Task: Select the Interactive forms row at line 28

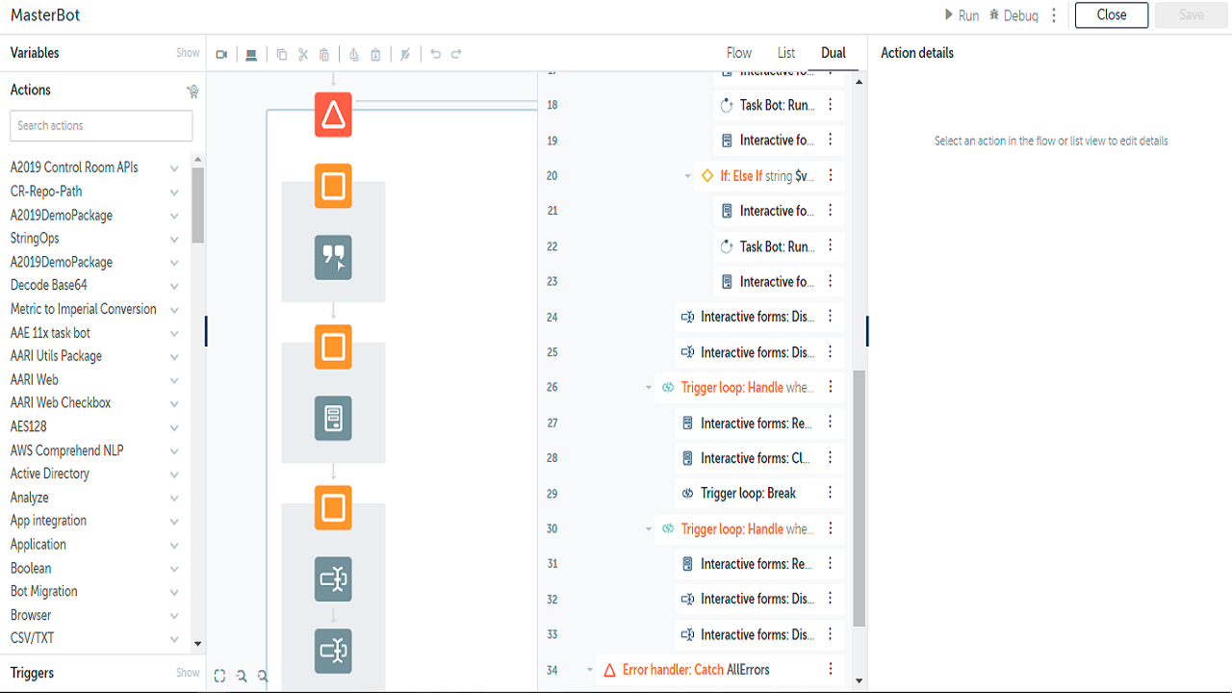Action: (x=760, y=458)
